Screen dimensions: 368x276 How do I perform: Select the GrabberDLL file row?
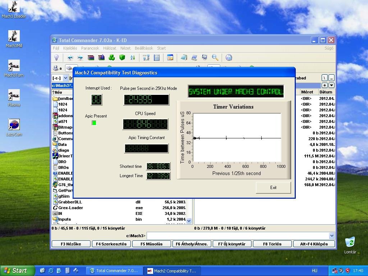(x=119, y=202)
